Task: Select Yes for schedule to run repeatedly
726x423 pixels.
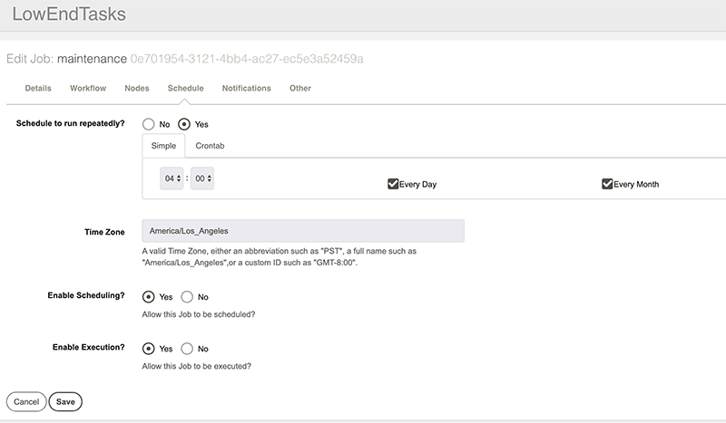Action: click(x=184, y=124)
